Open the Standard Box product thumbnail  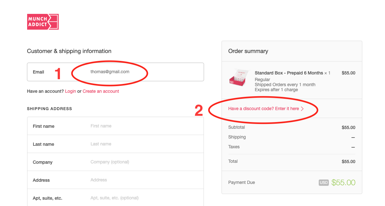[239, 77]
